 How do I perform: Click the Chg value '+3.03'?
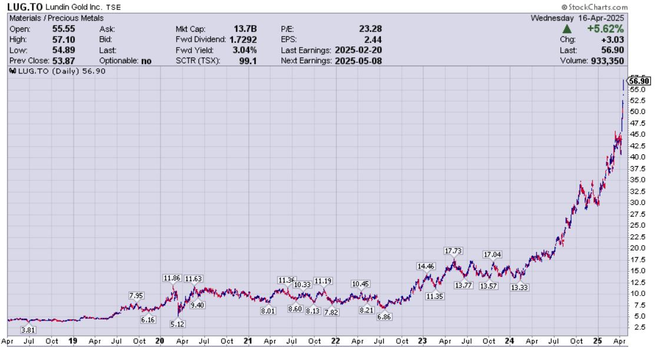click(612, 40)
